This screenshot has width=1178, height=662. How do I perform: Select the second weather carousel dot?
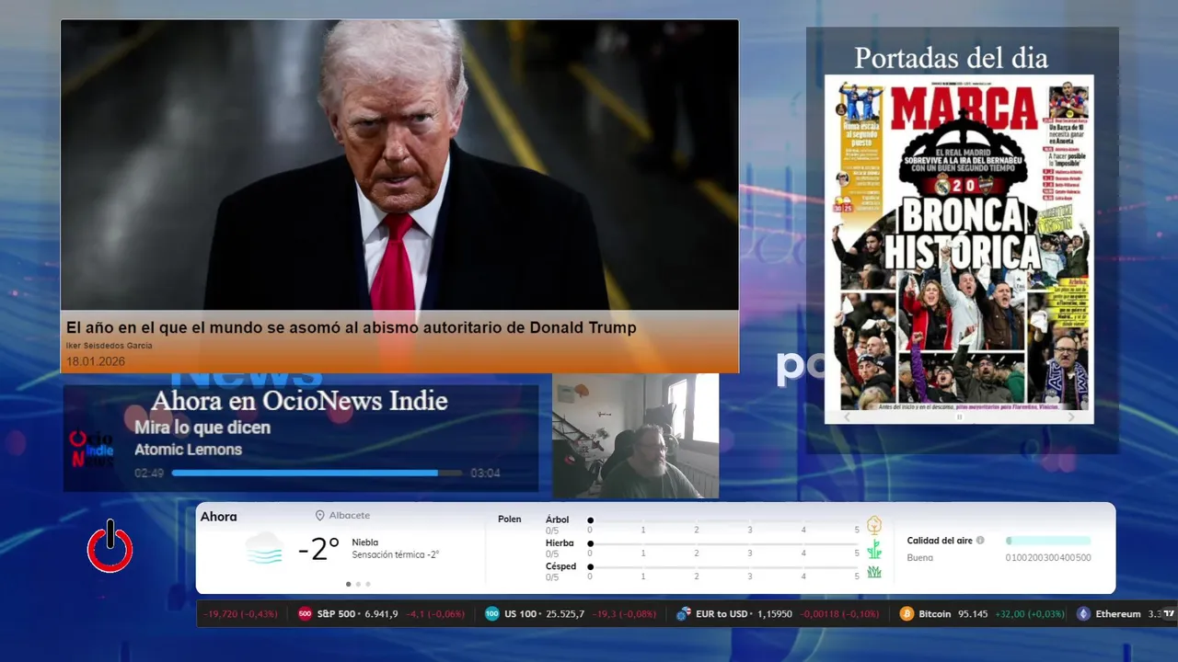click(x=358, y=584)
